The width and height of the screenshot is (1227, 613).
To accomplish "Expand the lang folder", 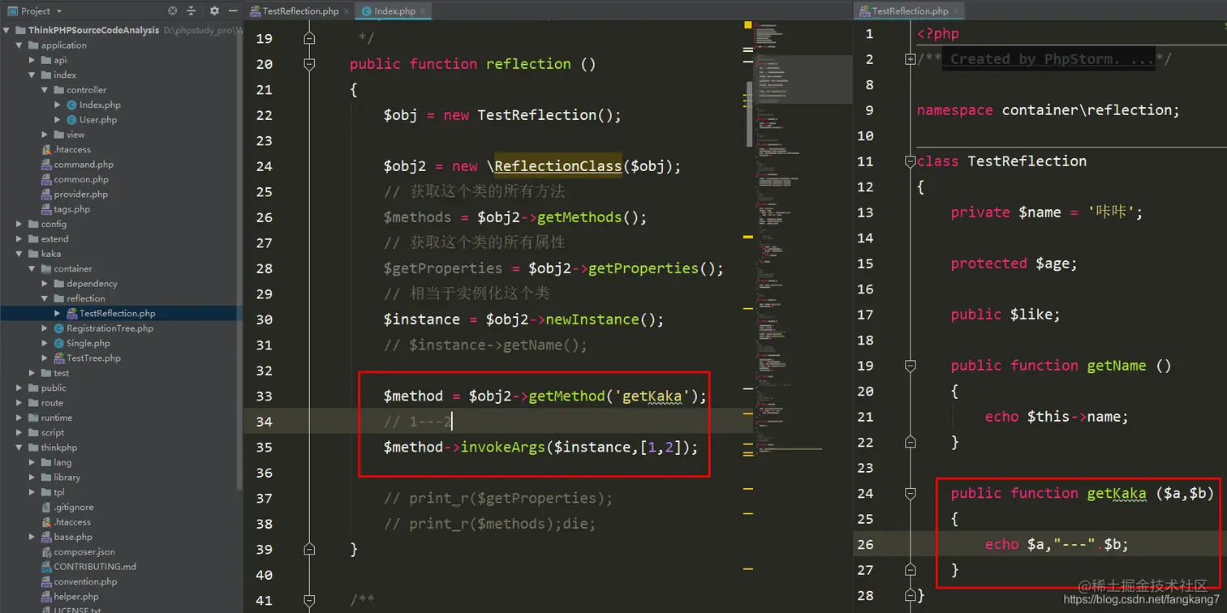I will [x=32, y=463].
